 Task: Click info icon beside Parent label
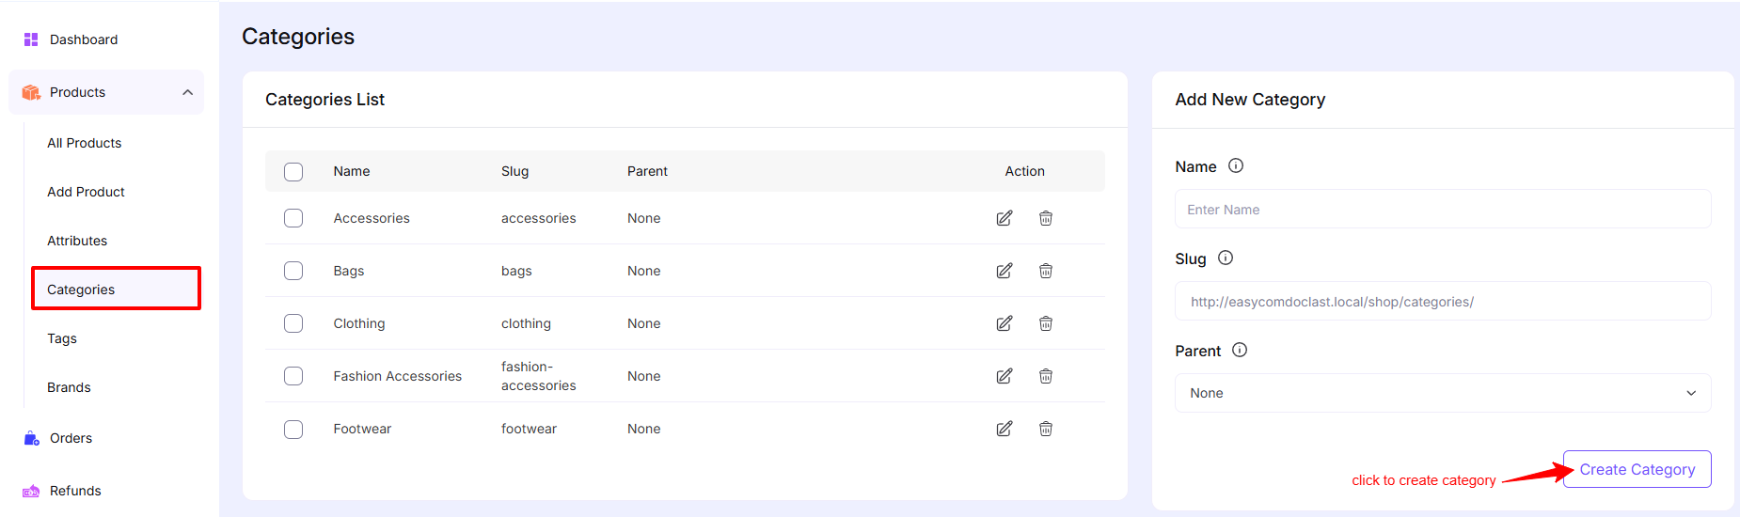1240,350
